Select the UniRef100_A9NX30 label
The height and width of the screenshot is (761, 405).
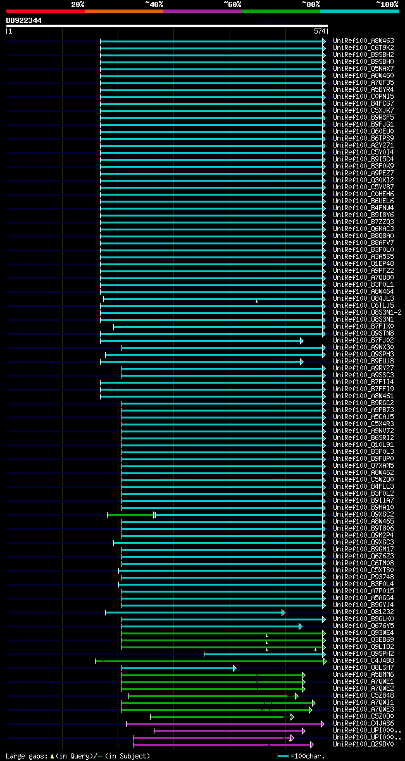click(363, 347)
